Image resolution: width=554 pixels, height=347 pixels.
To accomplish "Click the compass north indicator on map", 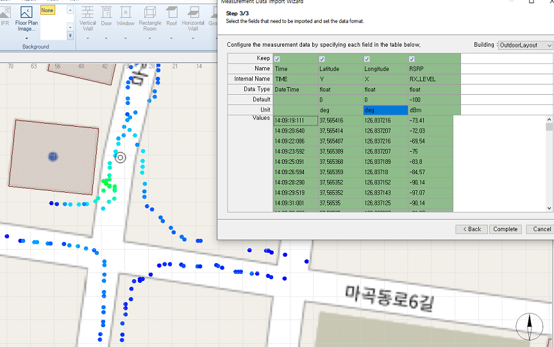I will 529,327.
